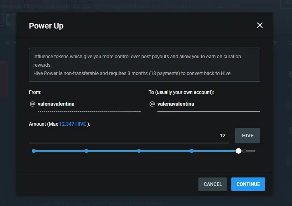
Task: Click the 'To (usually your own account):' label
Action: (x=182, y=92)
